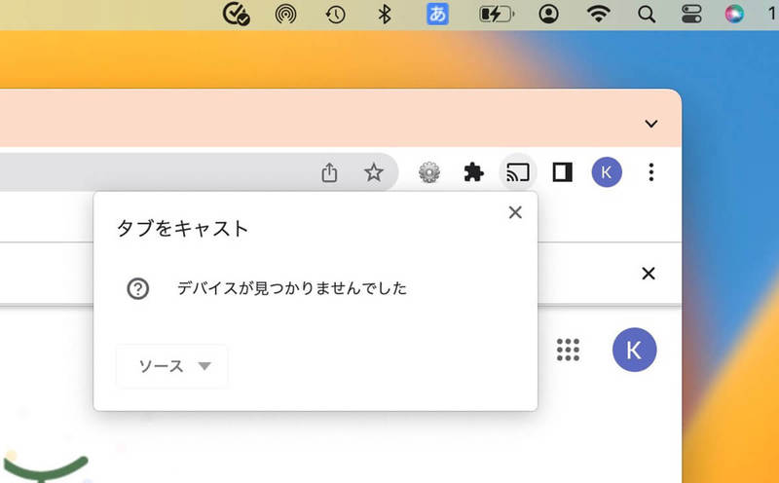
Task: Open the Google apps grid
Action: tap(568, 350)
